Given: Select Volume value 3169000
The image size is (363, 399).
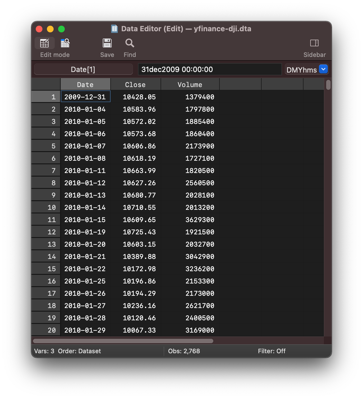Looking at the screenshot, I should [x=190, y=330].
